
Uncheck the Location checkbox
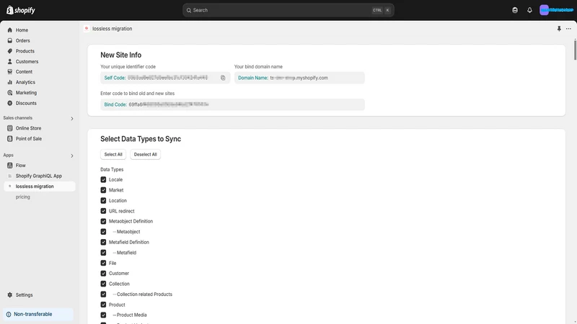click(103, 201)
